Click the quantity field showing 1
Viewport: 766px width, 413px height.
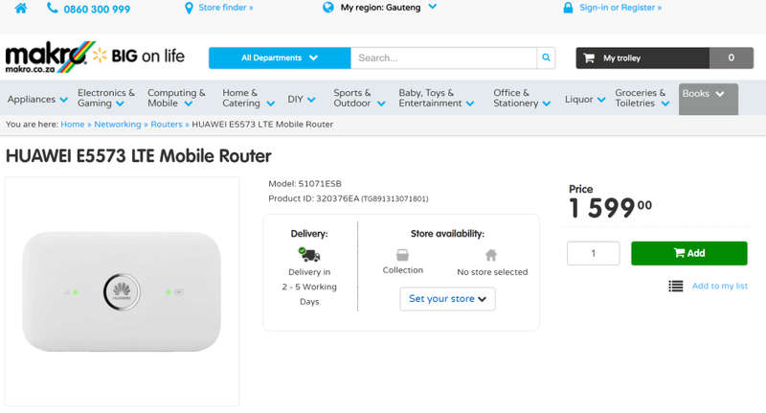(593, 253)
